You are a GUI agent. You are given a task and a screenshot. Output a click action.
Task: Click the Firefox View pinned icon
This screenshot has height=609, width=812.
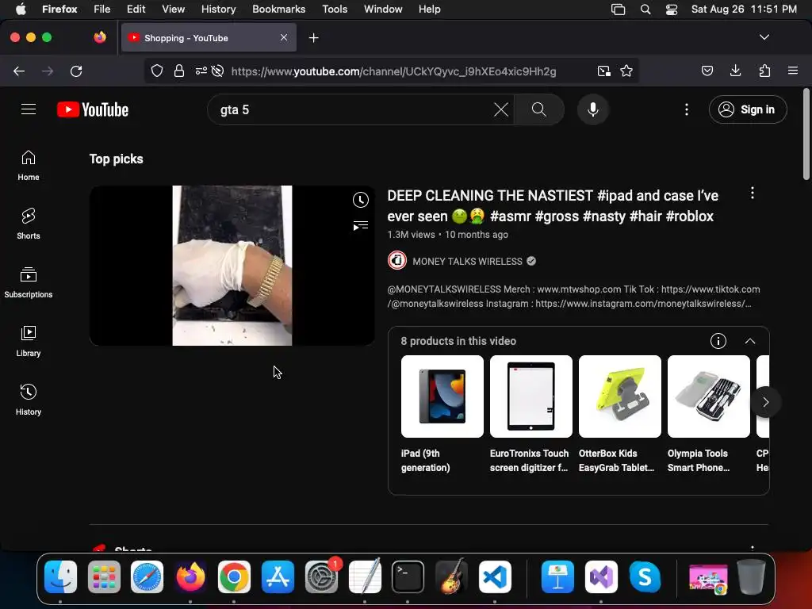coord(100,37)
